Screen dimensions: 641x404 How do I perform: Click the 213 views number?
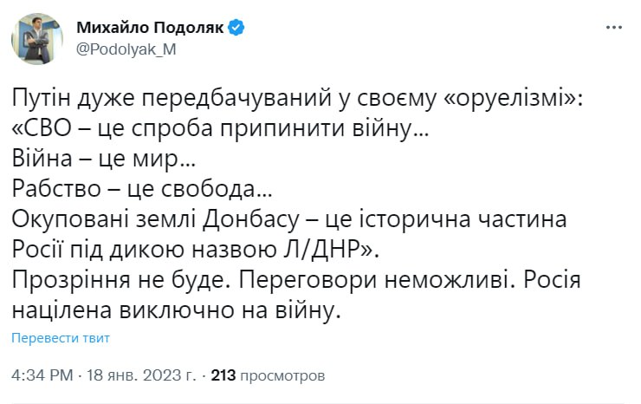(x=223, y=376)
